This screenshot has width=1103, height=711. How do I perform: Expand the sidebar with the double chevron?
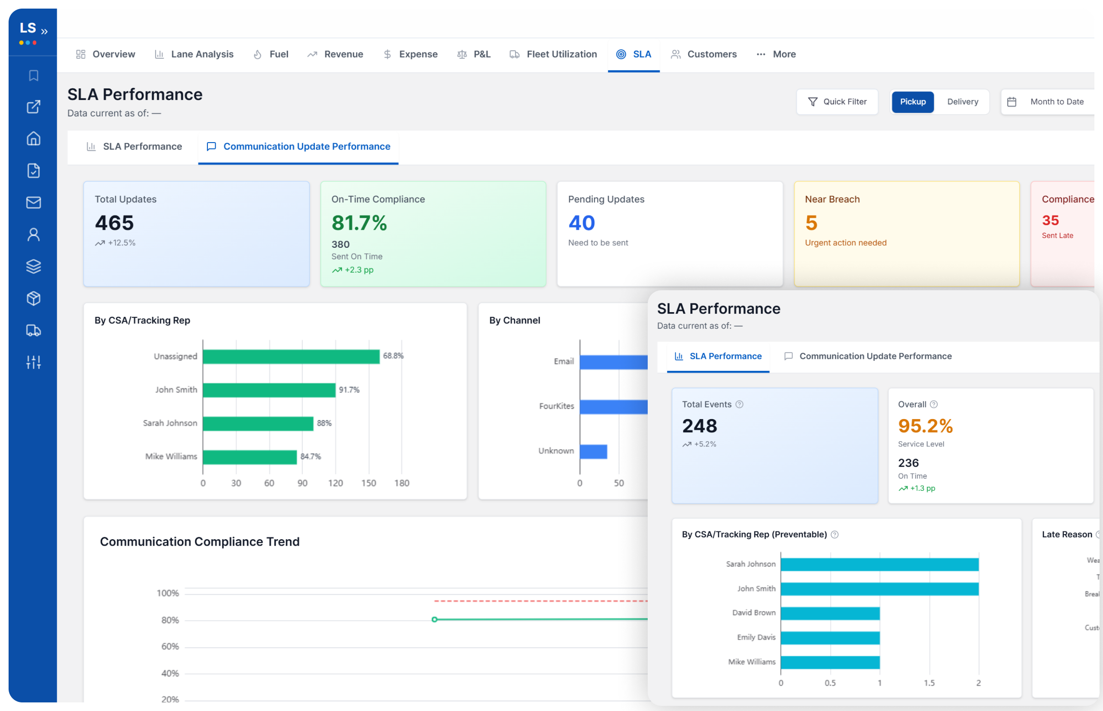coord(44,31)
